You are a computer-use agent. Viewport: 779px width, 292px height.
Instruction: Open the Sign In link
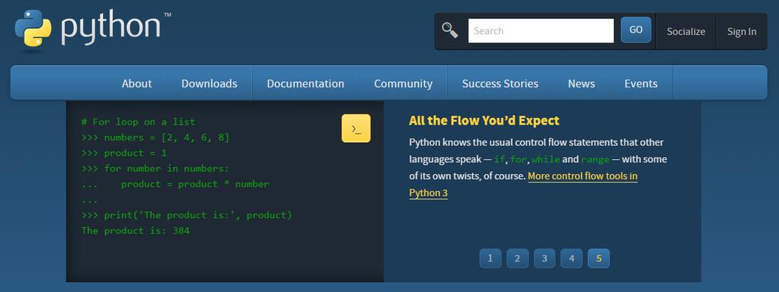[742, 31]
